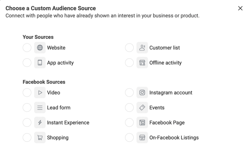This screenshot has height=154, width=249.
Task: Click the play icon for Video
Action: click(40, 93)
